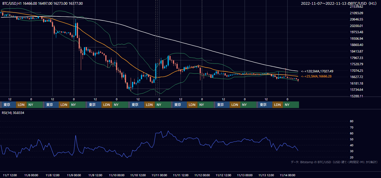Pick the 11/10 00:00 date label
381x178 pixels.
pyautogui.click(x=116, y=175)
